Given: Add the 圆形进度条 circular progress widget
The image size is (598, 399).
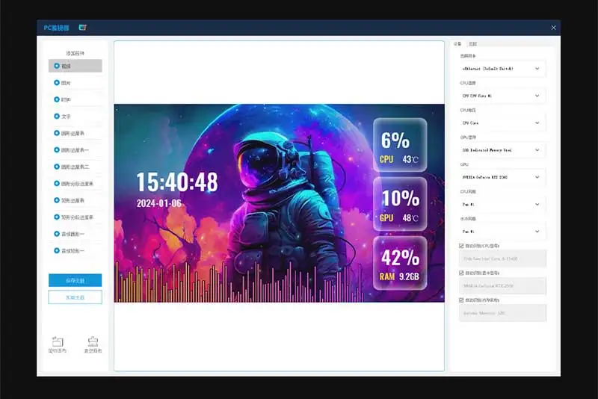Looking at the screenshot, I should tap(75, 133).
